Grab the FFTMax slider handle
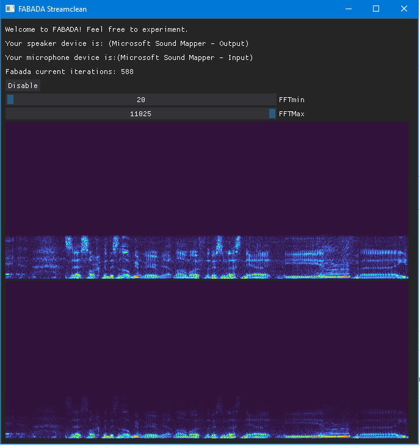This screenshot has height=447, width=420. [272, 114]
